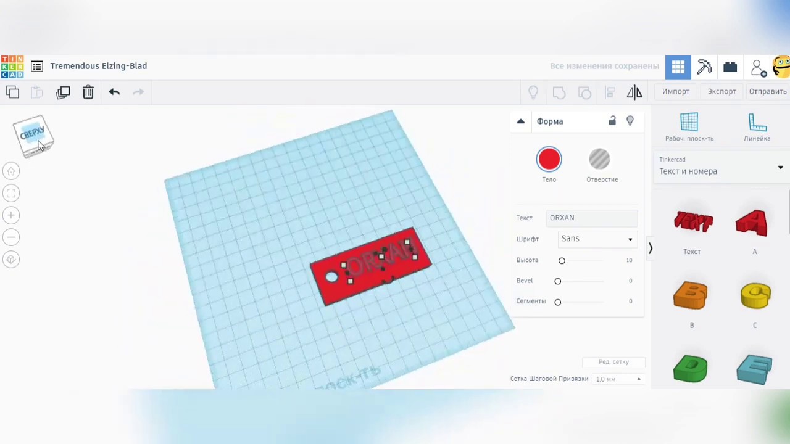Open the Blocks pickaxe mode
790x444 pixels.
tap(704, 67)
